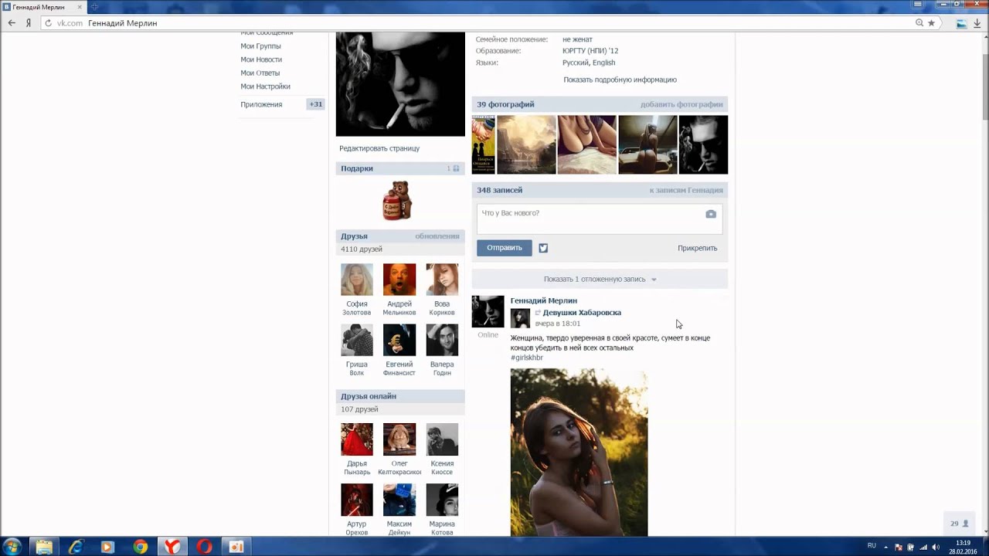Show hidden system tray icons
This screenshot has width=989, height=556.
[886, 547]
